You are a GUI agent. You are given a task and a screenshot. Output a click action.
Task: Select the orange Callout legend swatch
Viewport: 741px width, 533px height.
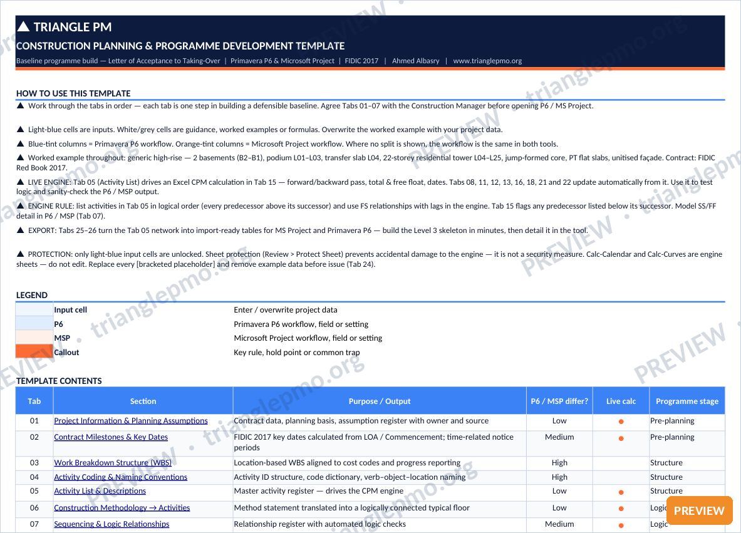34,351
